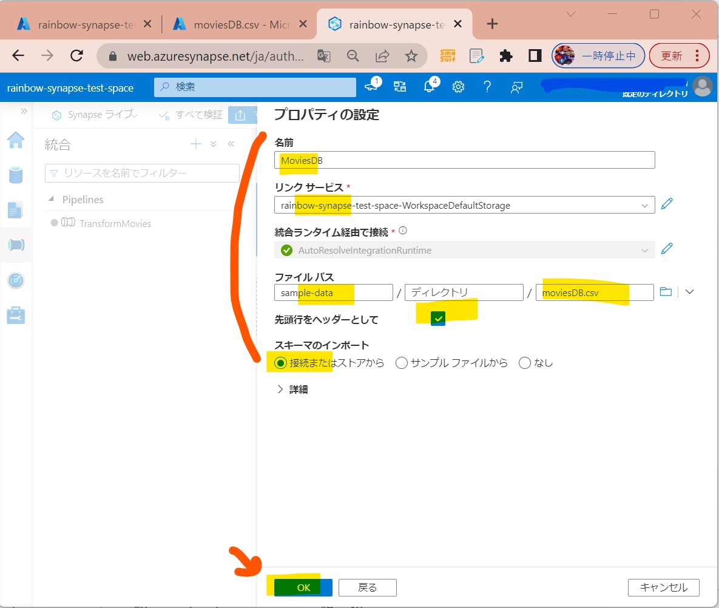The width and height of the screenshot is (719, 608).
Task: Open the Synapse ライブ mode dropdown
Action: tap(94, 115)
